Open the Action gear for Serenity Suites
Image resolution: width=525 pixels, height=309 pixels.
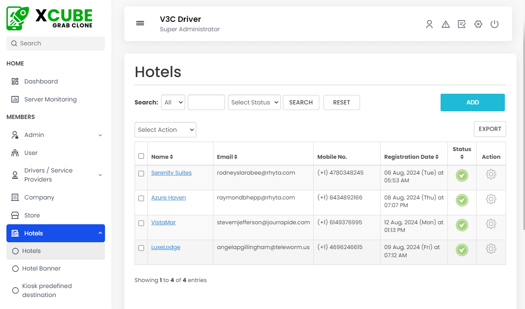point(491,174)
